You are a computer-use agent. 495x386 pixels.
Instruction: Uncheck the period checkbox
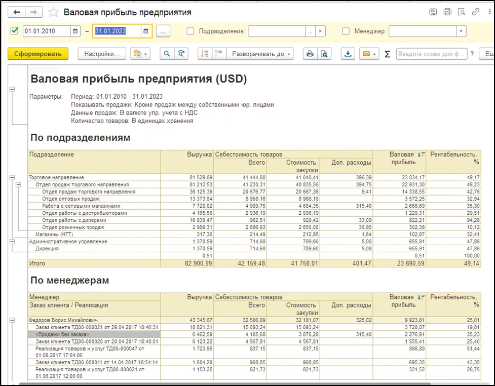point(14,31)
